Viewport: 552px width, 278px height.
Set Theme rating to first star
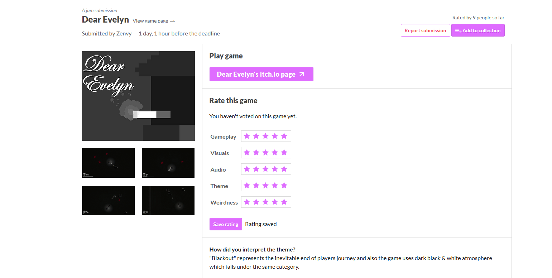coord(247,186)
